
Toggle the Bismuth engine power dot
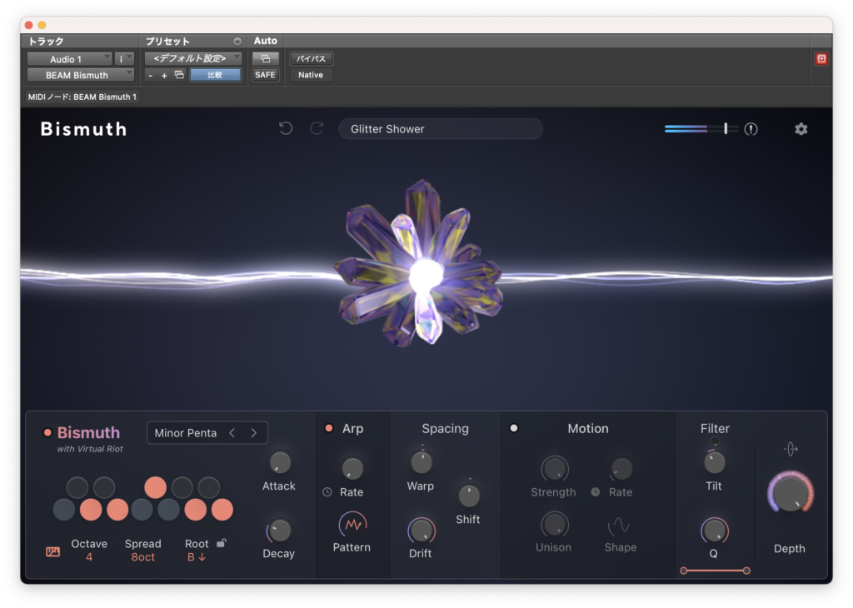[x=47, y=433]
